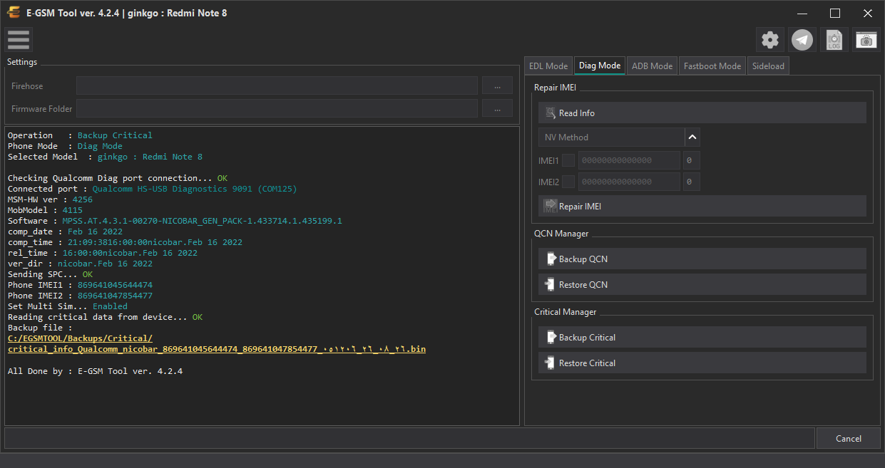The height and width of the screenshot is (468, 885).
Task: Enable the IMEI2 checkbox
Action: click(568, 182)
